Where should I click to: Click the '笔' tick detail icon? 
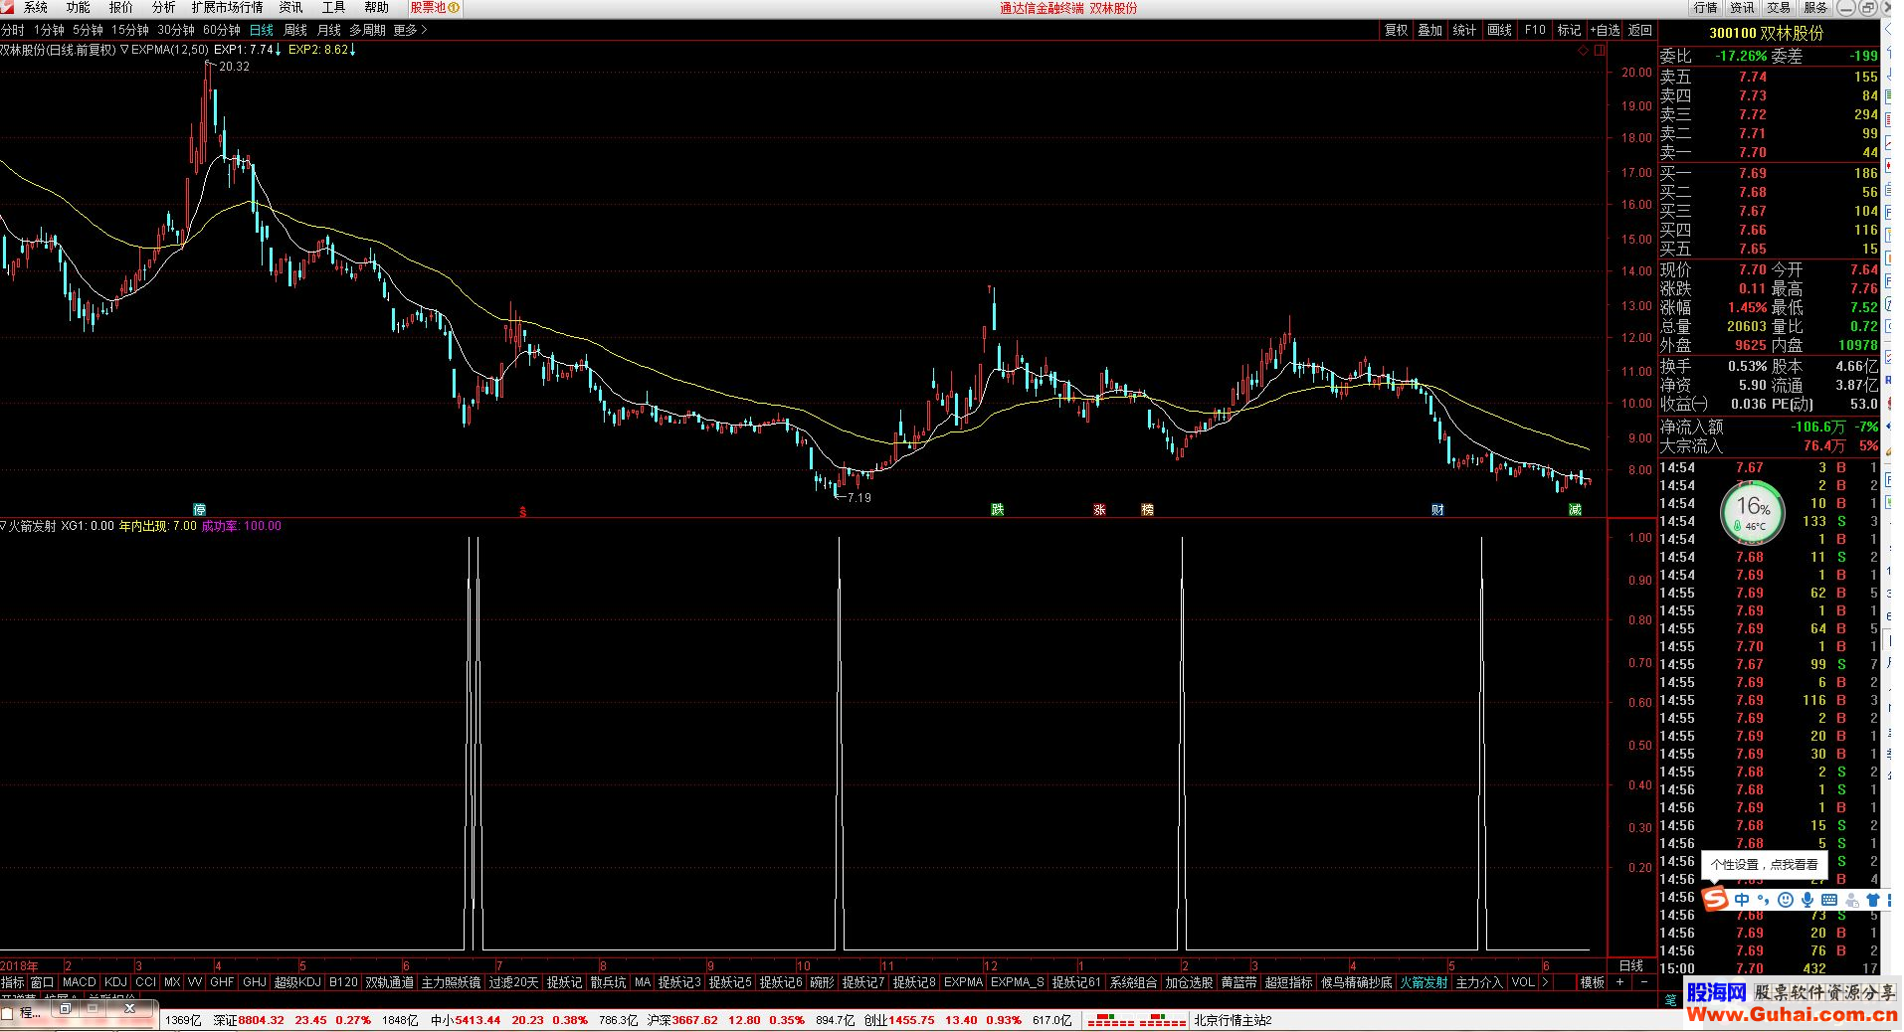[x=1671, y=999]
